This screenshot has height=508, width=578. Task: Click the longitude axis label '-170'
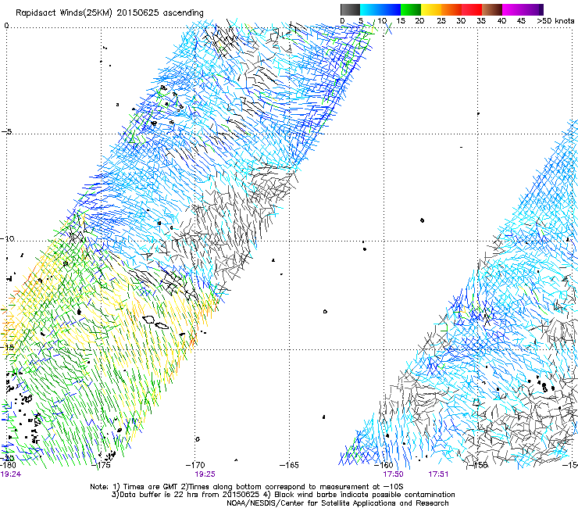[x=195, y=465]
